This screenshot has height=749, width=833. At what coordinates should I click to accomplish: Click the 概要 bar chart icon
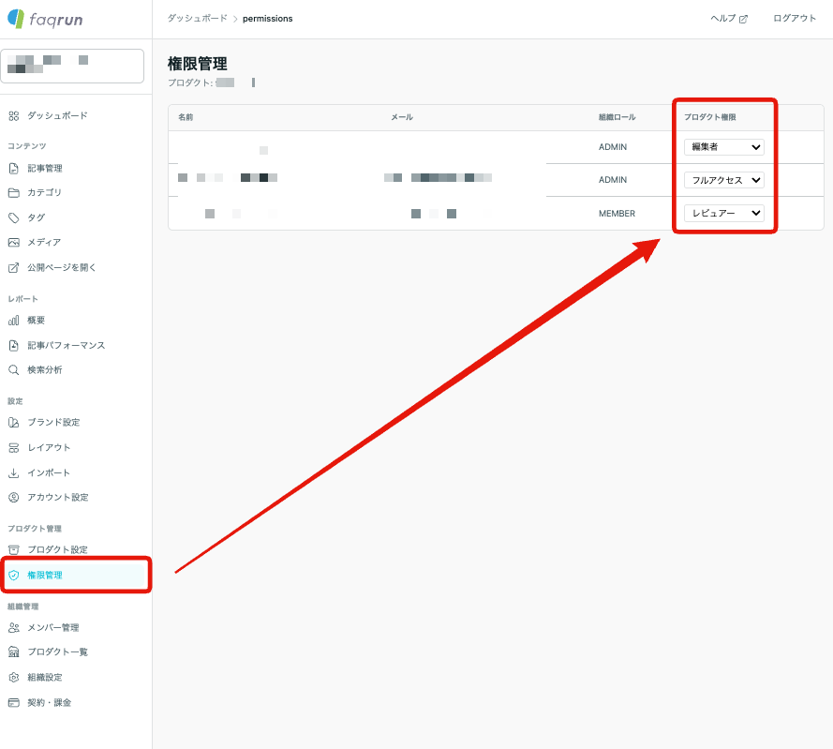[14, 321]
